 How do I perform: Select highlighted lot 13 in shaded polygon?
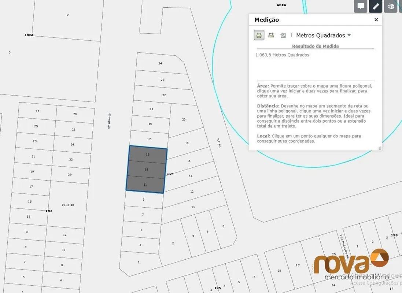tap(146, 170)
